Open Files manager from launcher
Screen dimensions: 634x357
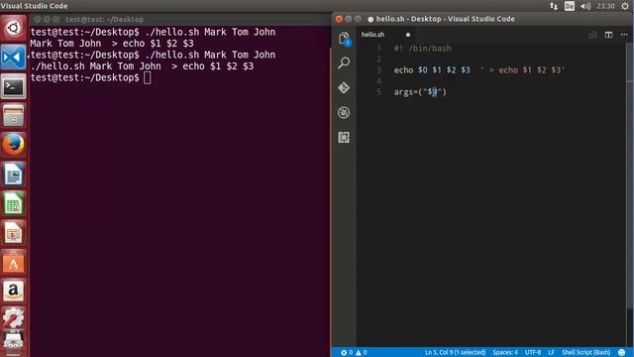(x=13, y=116)
